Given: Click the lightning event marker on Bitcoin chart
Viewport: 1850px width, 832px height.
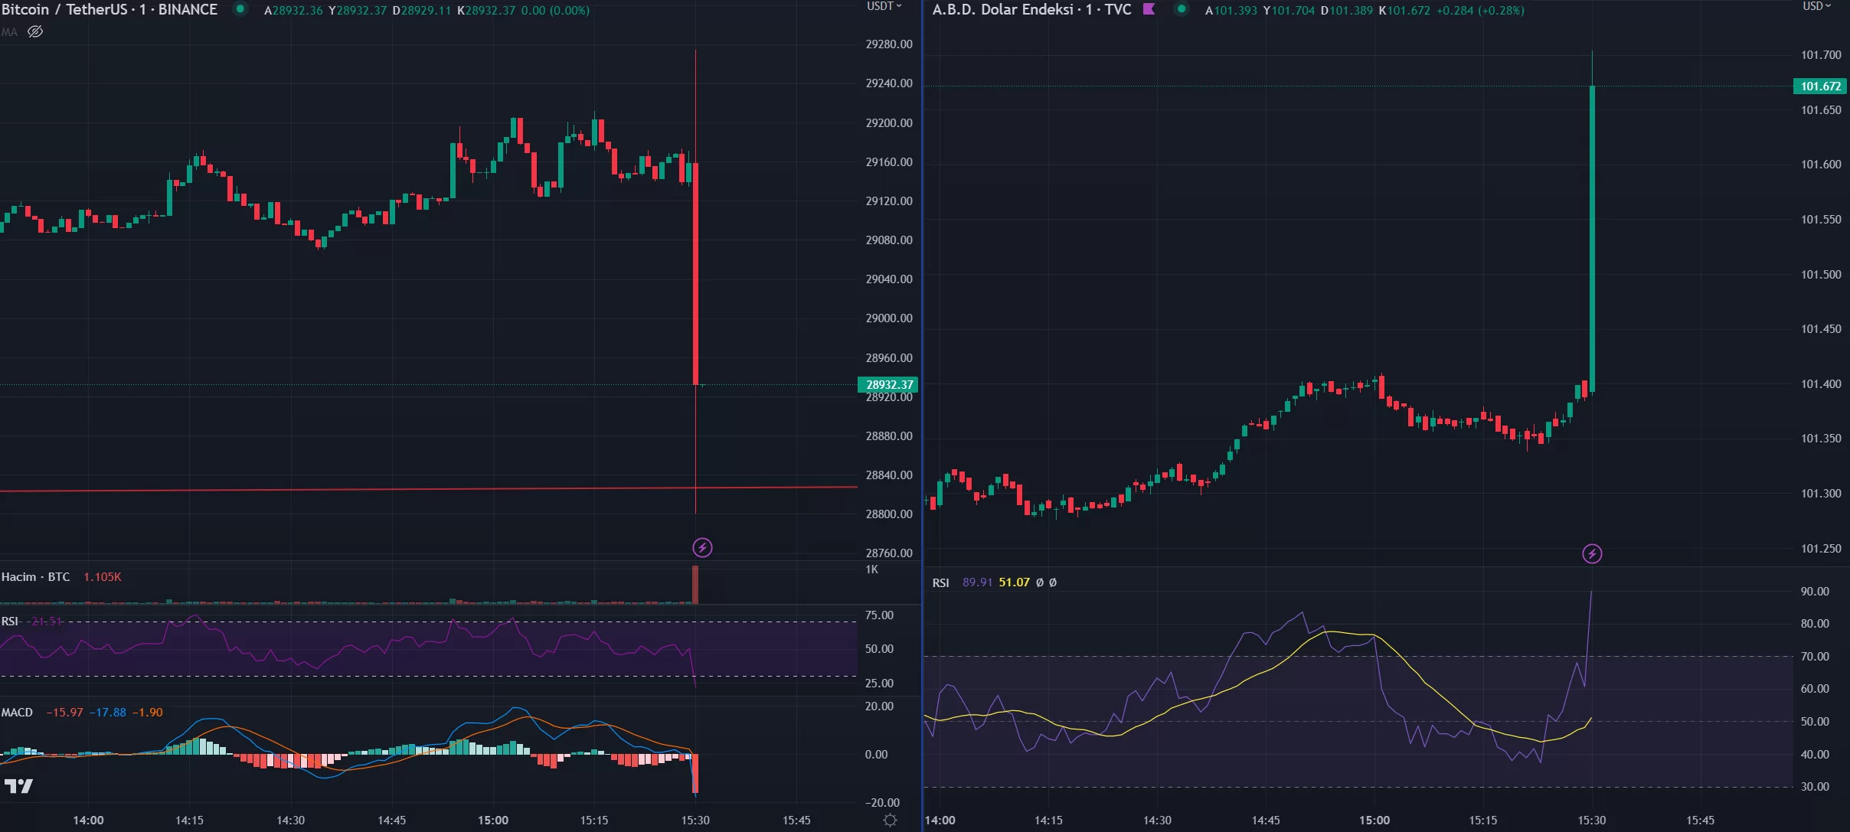Looking at the screenshot, I should [x=702, y=547].
